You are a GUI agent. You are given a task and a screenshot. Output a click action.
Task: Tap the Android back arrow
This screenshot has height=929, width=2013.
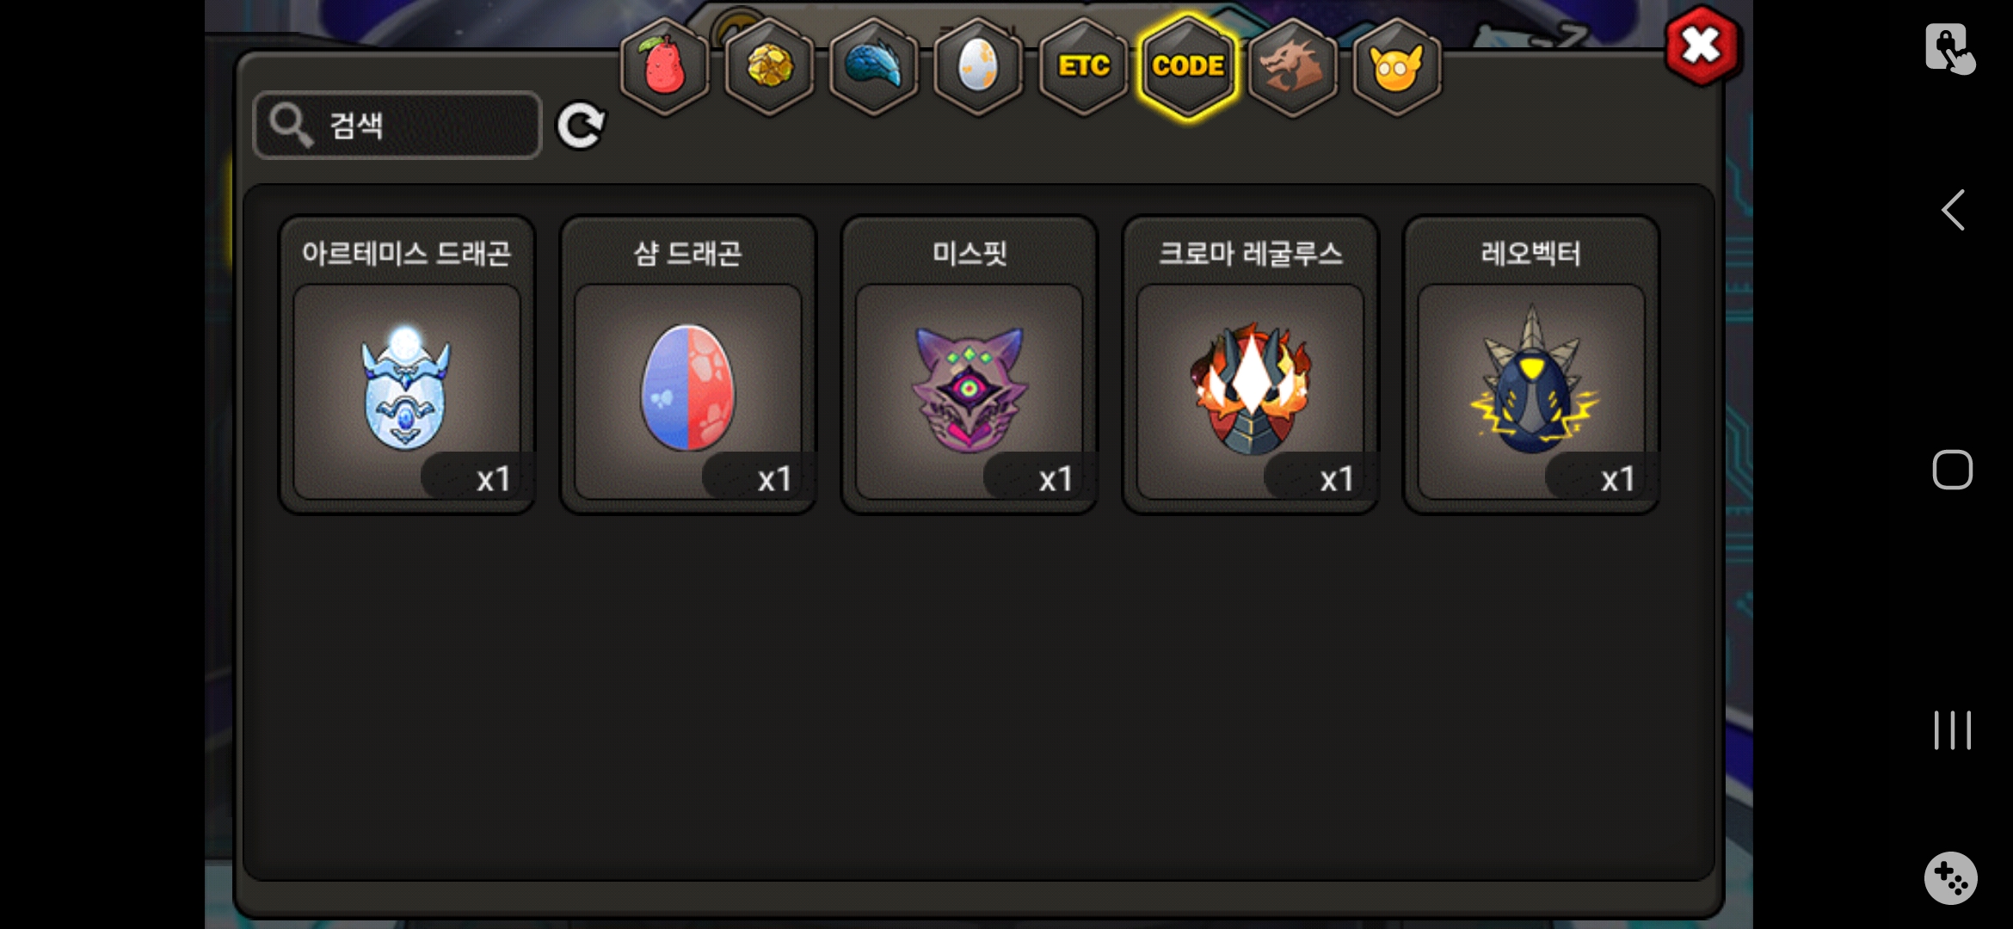[x=1953, y=210]
